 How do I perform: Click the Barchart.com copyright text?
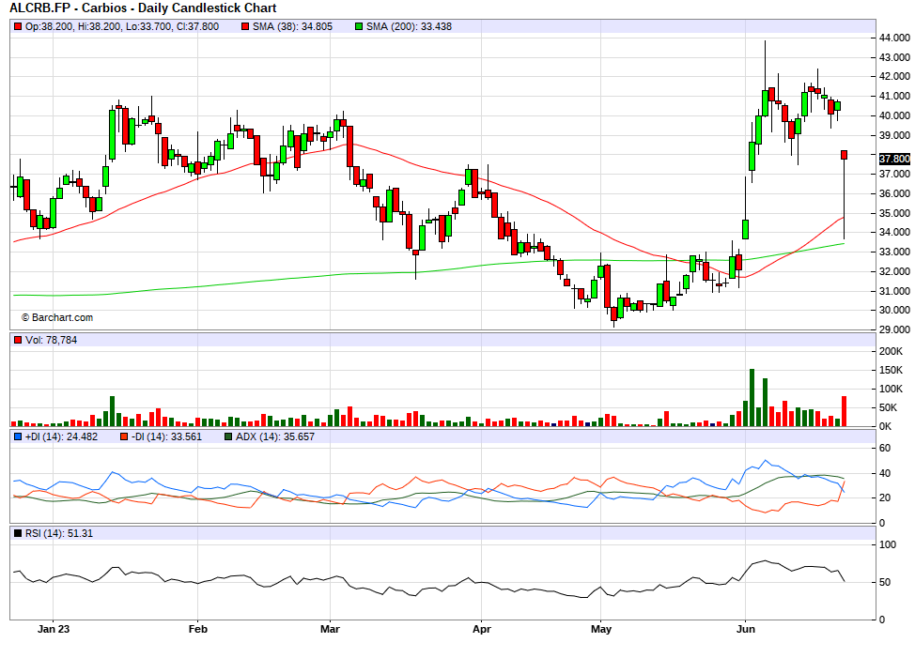56,318
